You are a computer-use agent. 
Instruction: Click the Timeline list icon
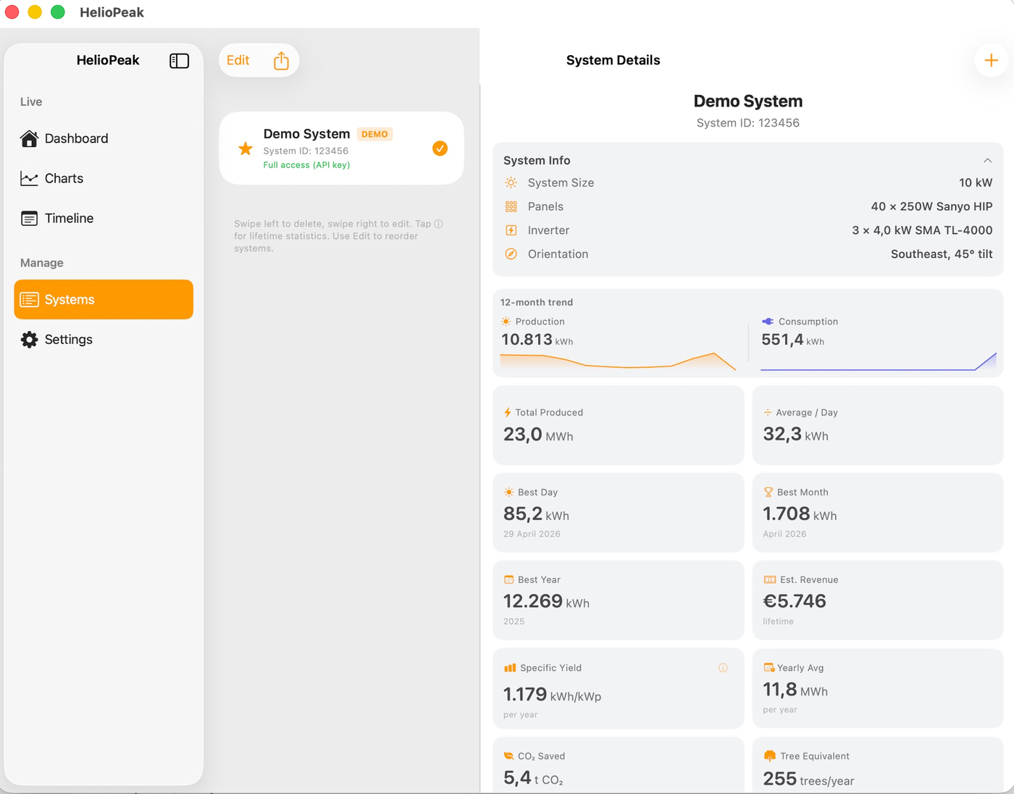point(29,218)
